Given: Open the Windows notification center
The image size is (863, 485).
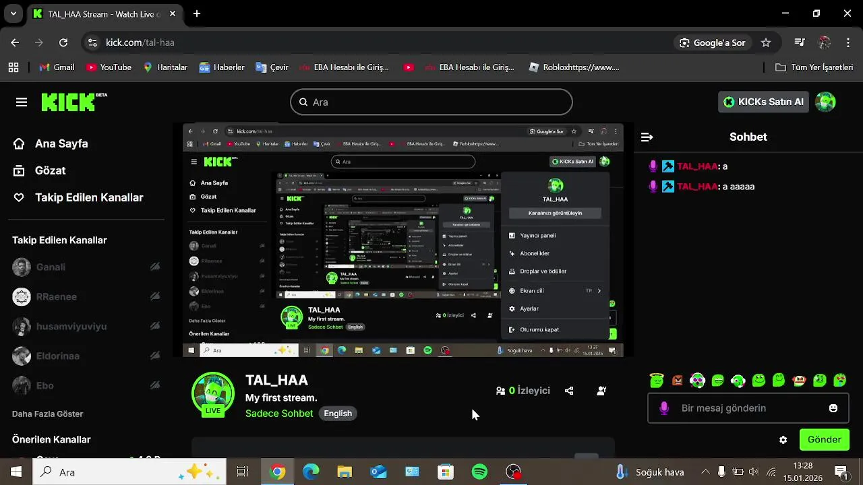Looking at the screenshot, I should click(841, 472).
